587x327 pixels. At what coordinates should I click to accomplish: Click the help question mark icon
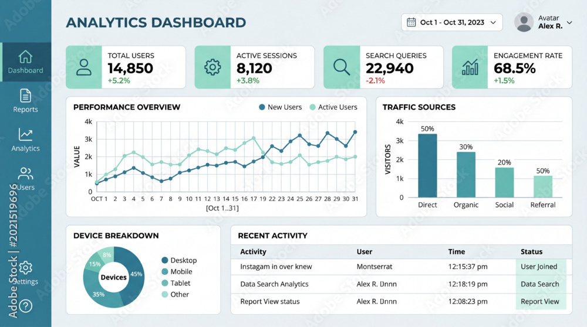pyautogui.click(x=25, y=306)
